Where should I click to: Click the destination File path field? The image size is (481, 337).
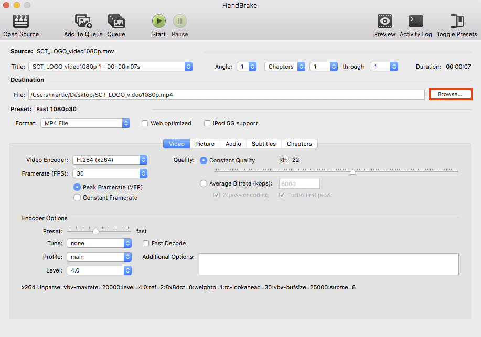pyautogui.click(x=227, y=95)
